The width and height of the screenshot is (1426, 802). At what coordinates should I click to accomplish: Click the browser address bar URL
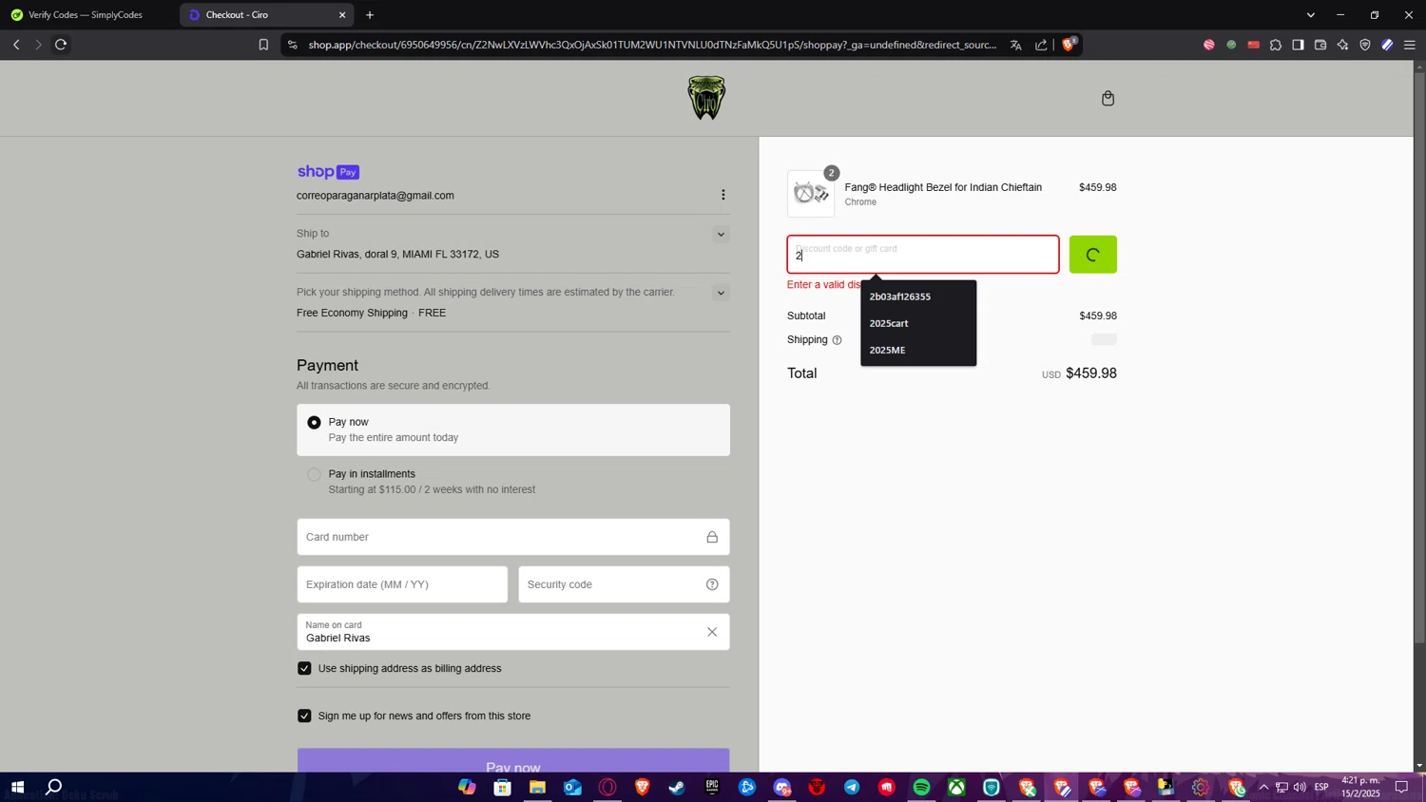(652, 45)
